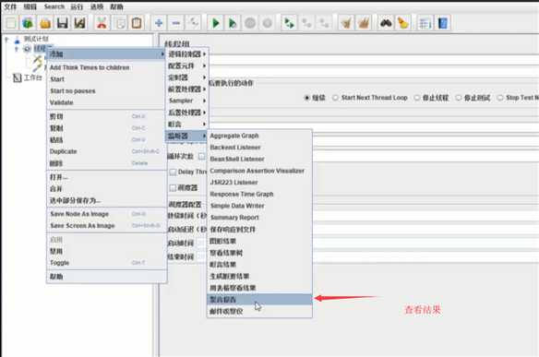Collapse the 测试计划 tree node toggle
The width and height of the screenshot is (539, 357).
coord(6,39)
